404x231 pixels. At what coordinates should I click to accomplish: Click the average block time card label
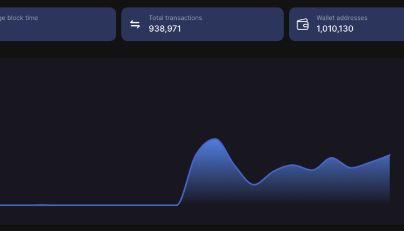[x=19, y=18]
